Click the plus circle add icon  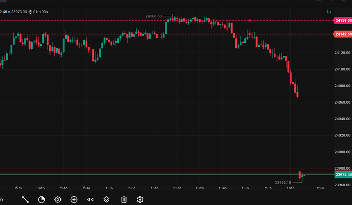pyautogui.click(x=74, y=199)
